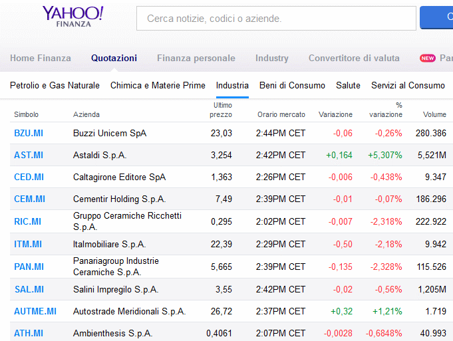Click Panariagroup Industrie Ceramiche S.p.A. name

116,267
